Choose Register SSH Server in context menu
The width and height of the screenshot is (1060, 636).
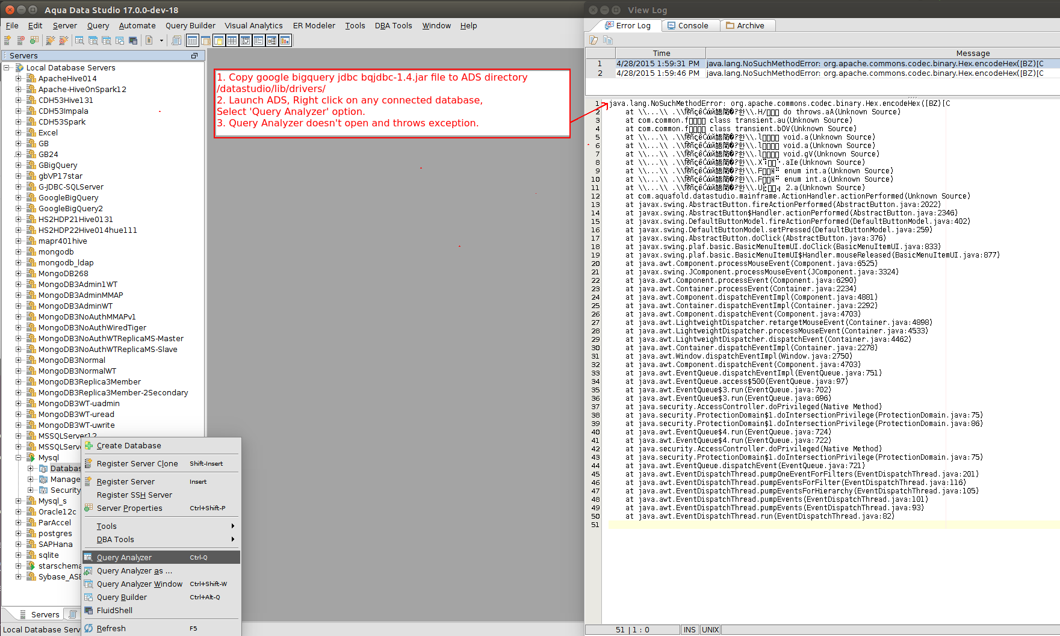point(161,495)
